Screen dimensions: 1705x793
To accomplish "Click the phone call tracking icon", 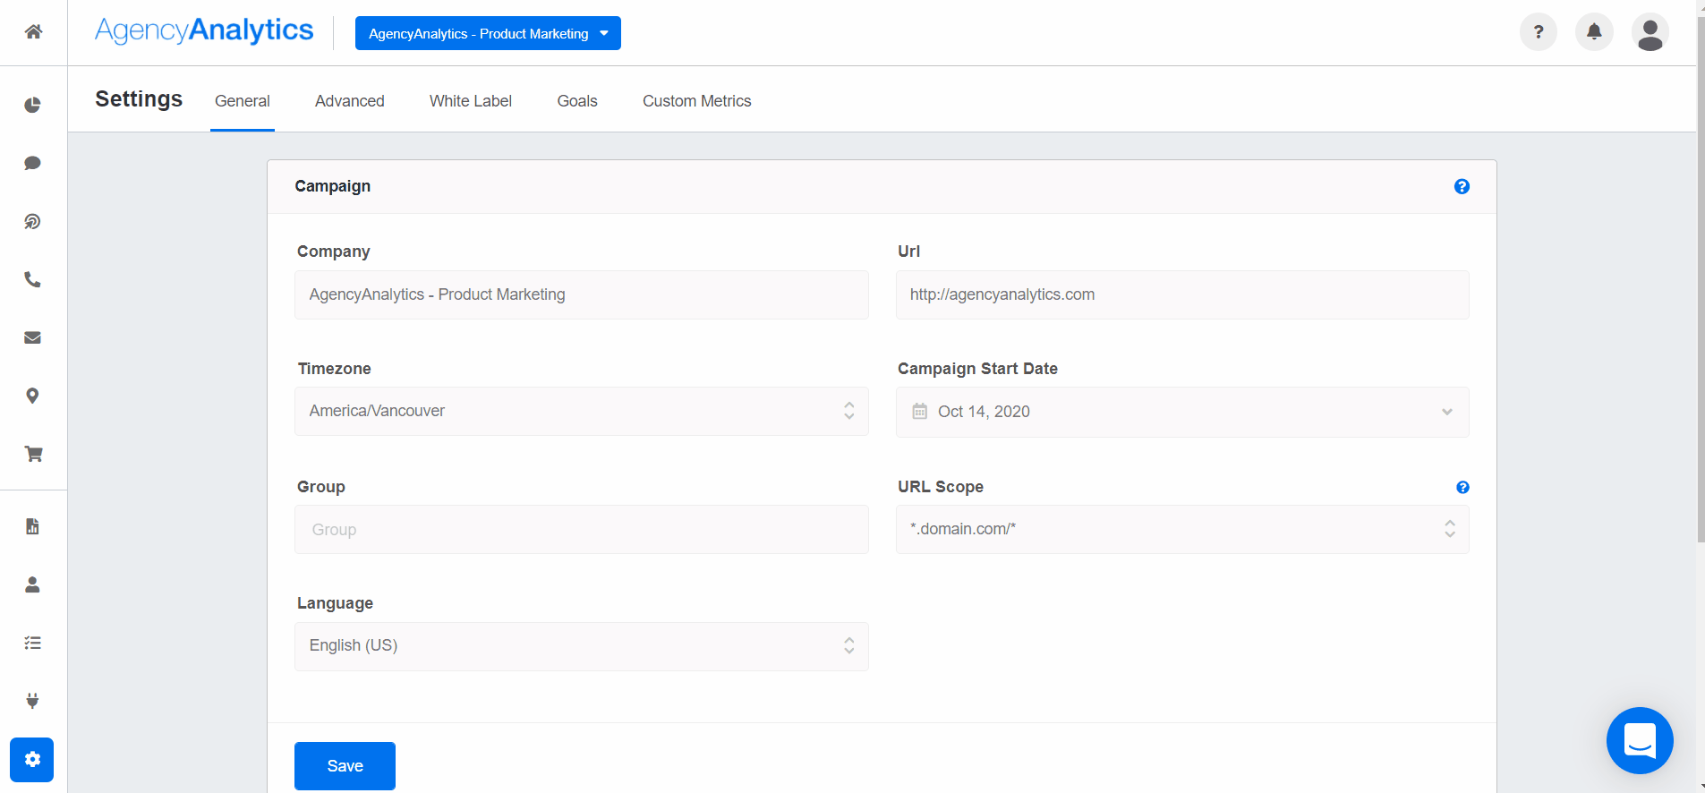I will coord(33,279).
